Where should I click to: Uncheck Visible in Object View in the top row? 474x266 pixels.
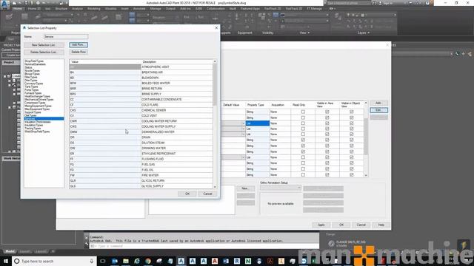click(351, 112)
